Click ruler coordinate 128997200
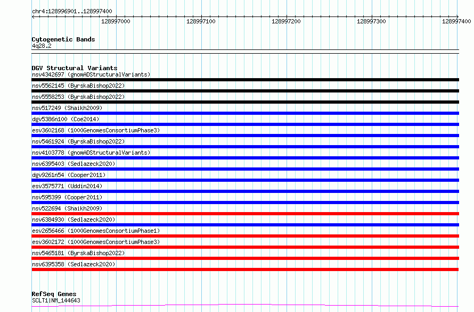 [x=286, y=21]
